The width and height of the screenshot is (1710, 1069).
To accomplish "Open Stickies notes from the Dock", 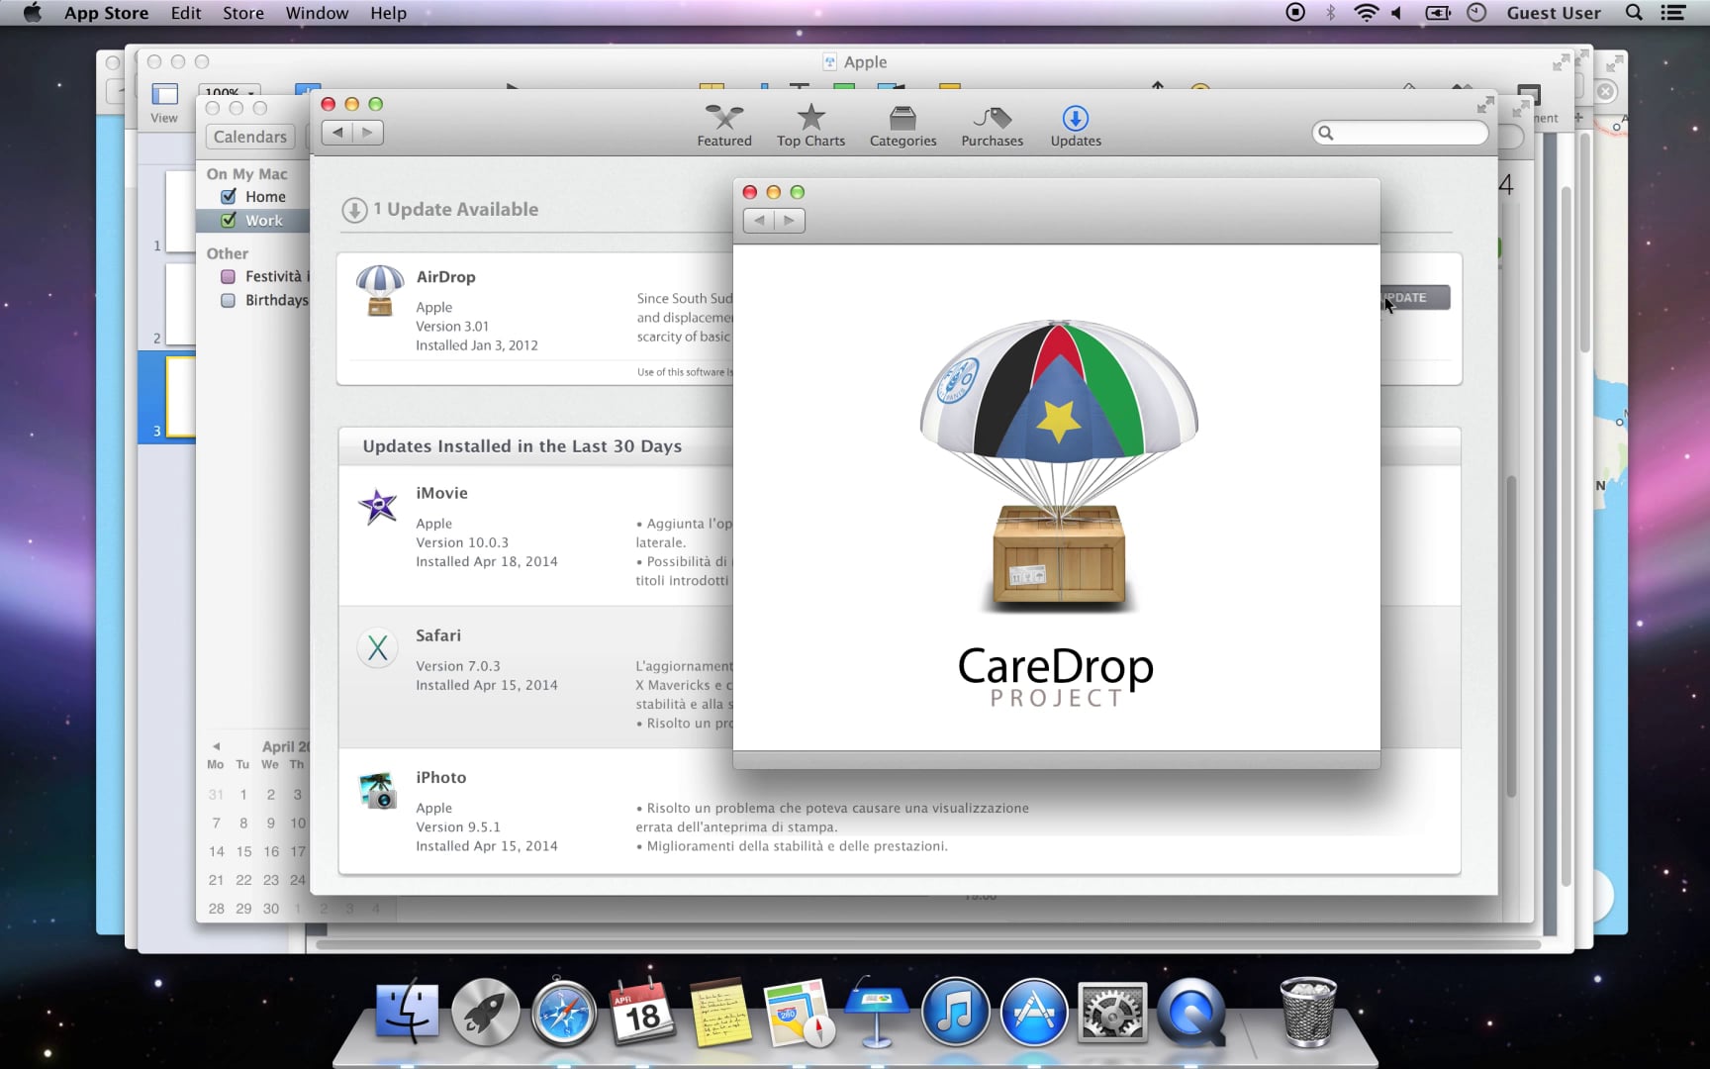I will tap(720, 1013).
